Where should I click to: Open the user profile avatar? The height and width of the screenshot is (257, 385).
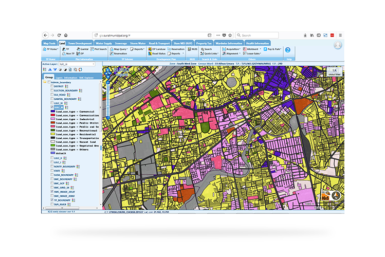338,45
